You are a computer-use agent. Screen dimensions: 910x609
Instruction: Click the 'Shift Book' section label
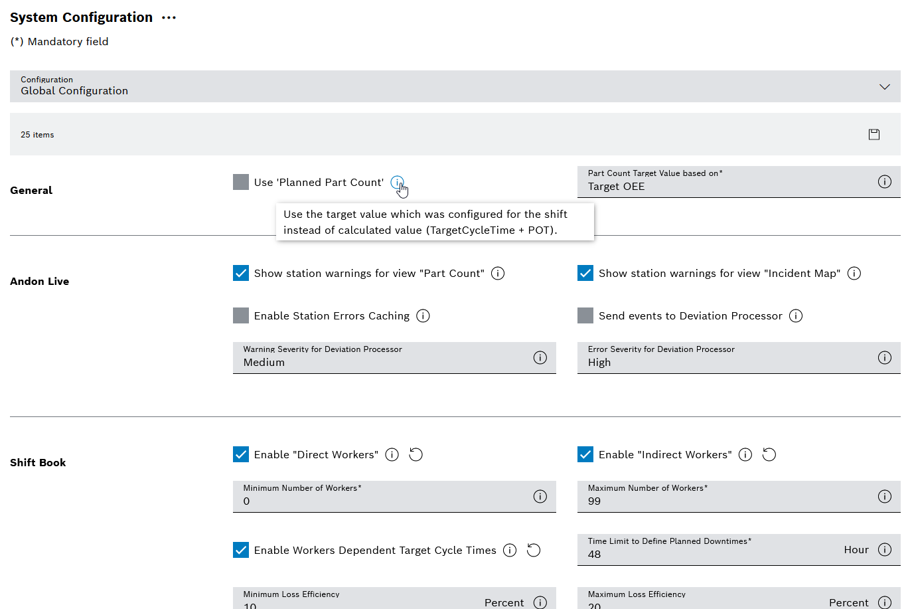(x=38, y=462)
